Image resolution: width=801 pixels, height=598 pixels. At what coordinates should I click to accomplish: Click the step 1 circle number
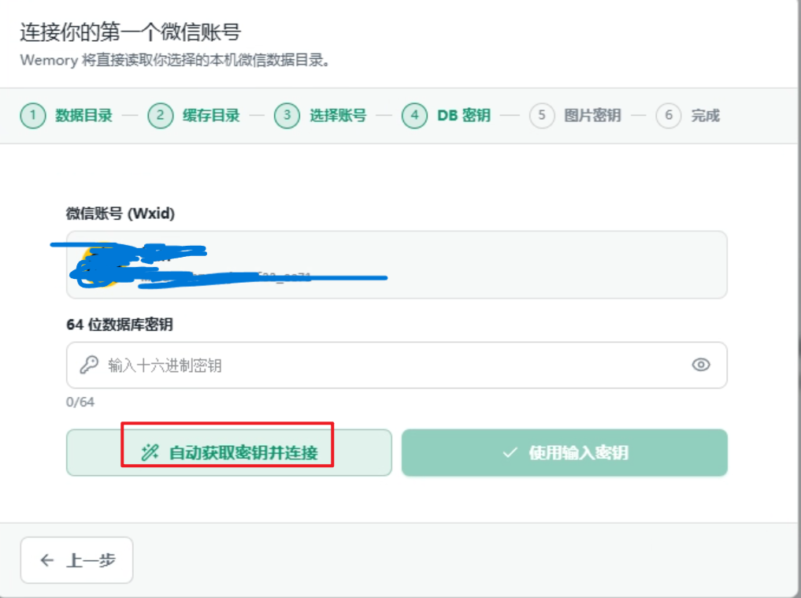[33, 116]
